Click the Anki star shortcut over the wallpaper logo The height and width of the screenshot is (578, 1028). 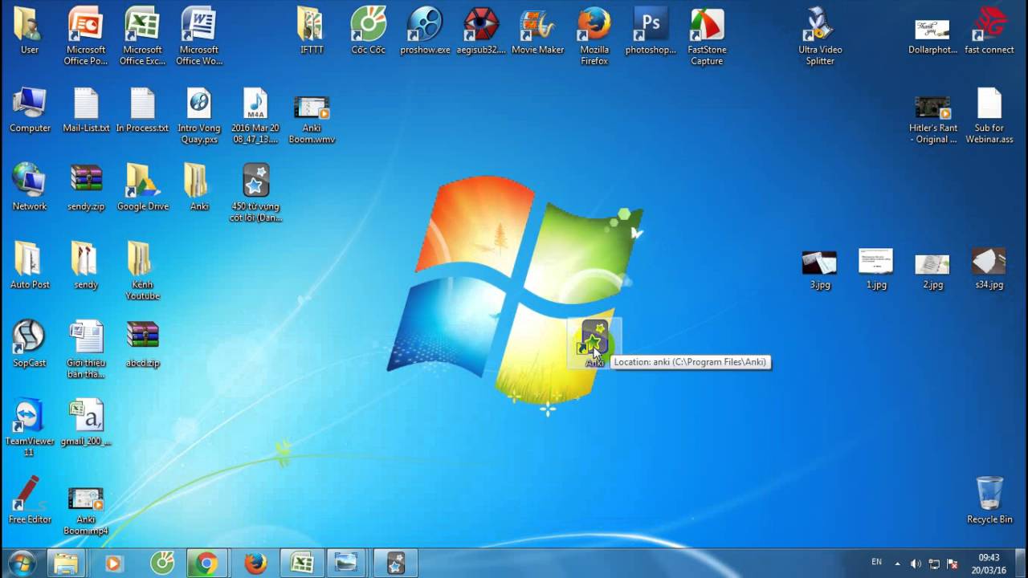(594, 344)
